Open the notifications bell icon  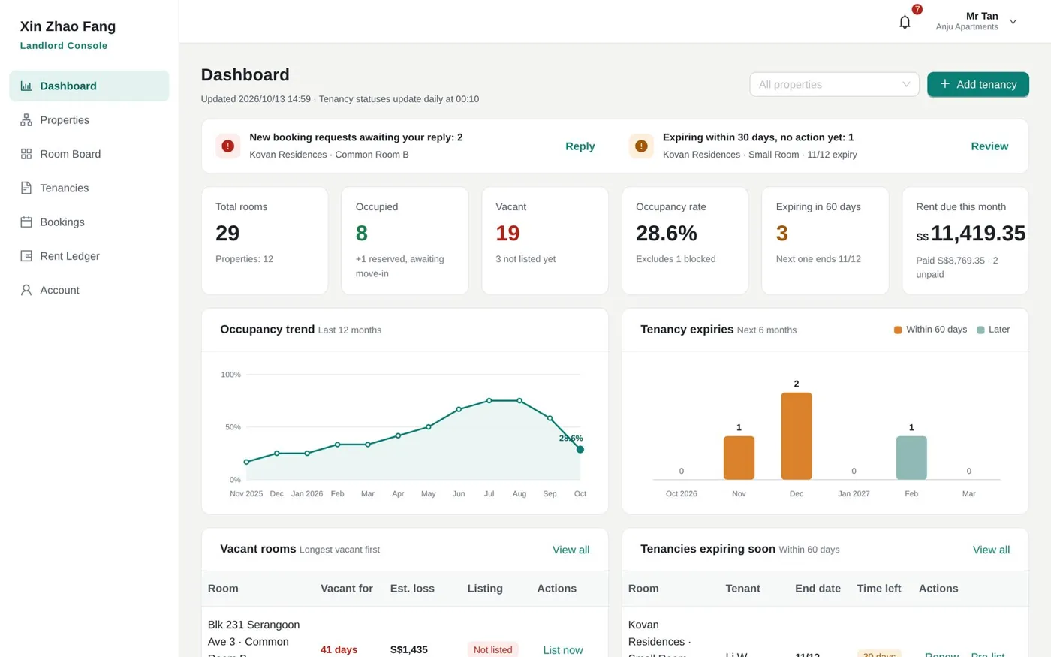click(905, 22)
